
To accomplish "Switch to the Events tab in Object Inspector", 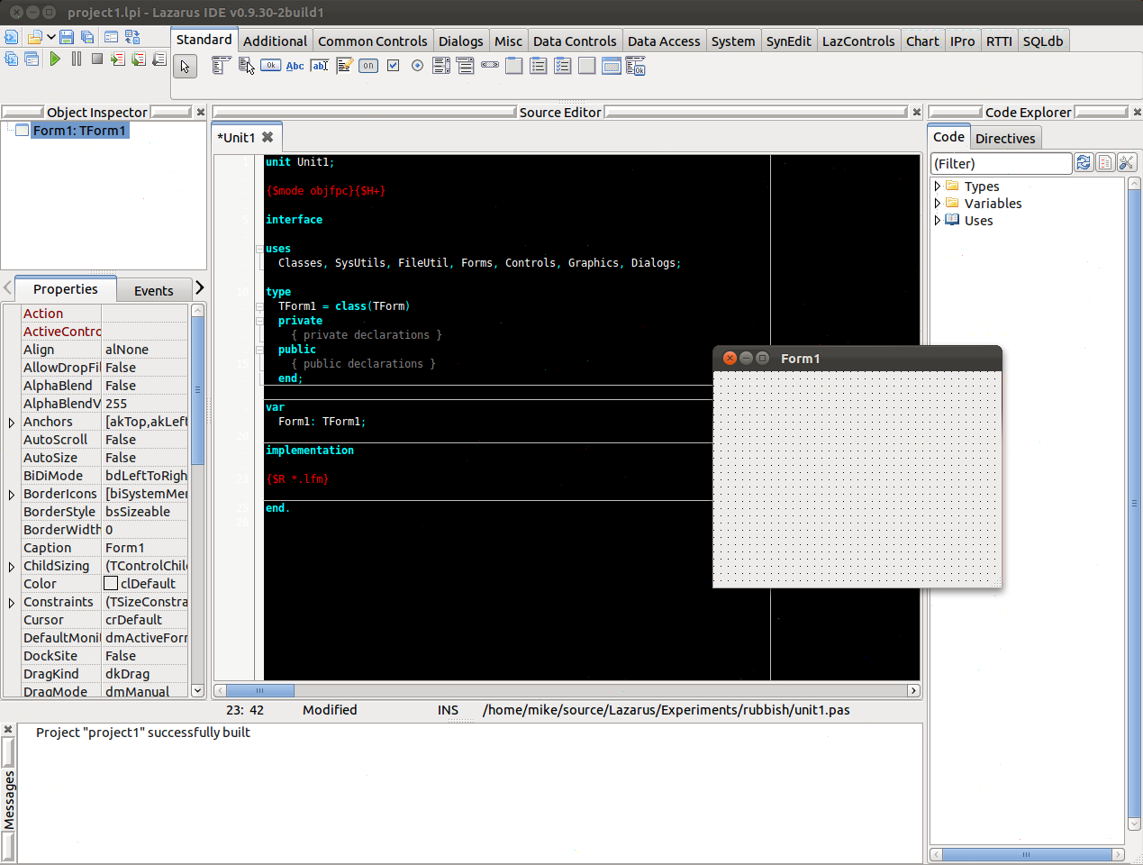I will pos(153,290).
